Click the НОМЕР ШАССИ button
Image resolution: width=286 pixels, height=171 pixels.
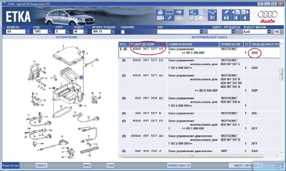click(179, 165)
